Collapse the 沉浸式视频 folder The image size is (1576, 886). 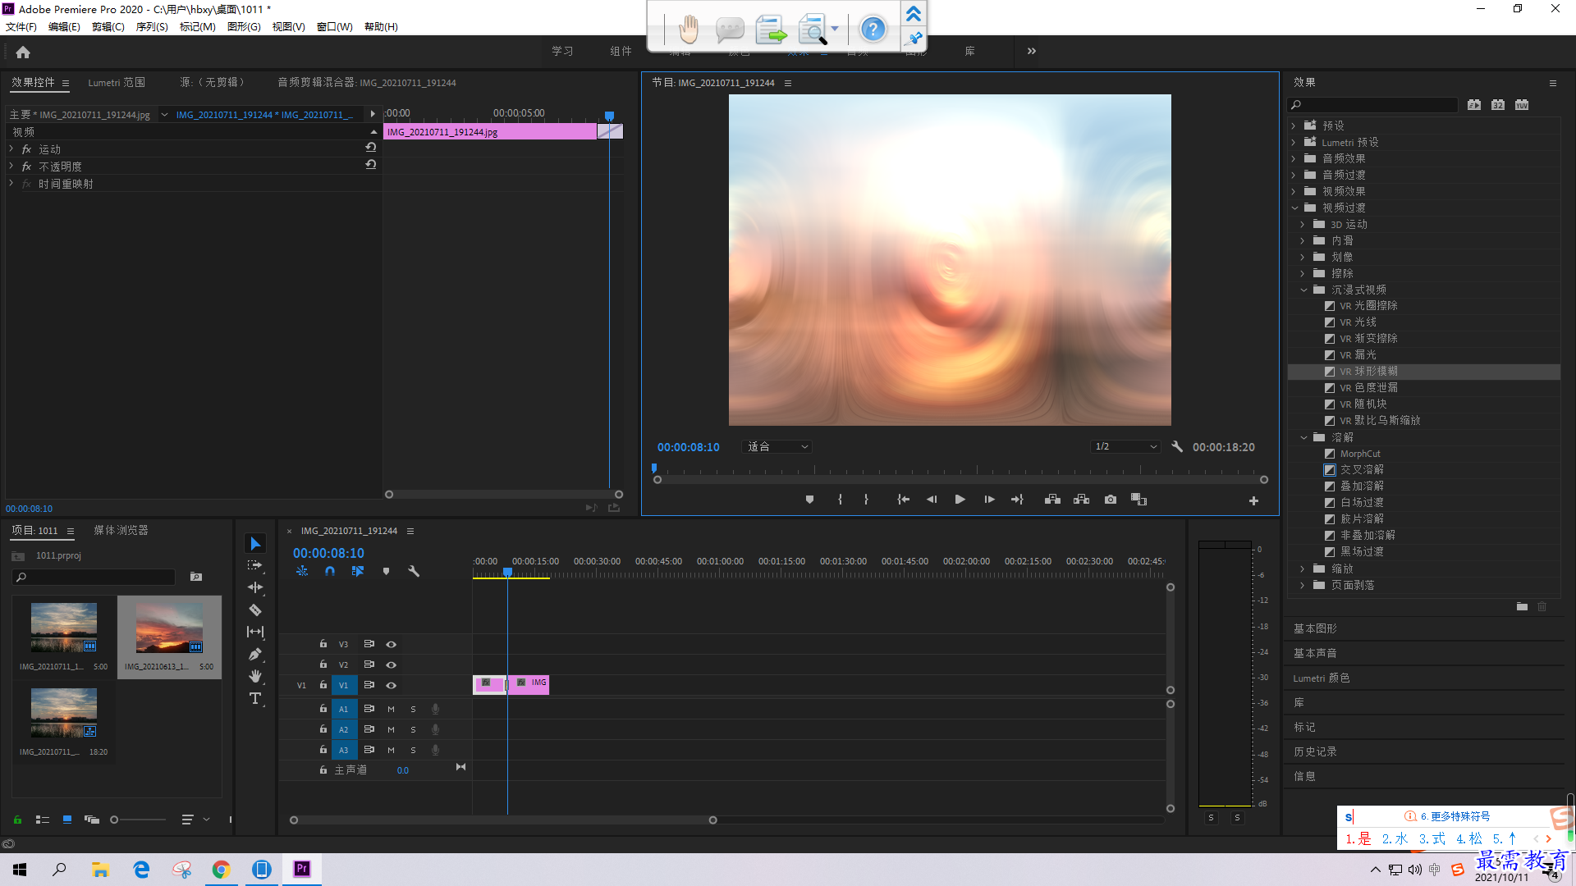(1303, 290)
